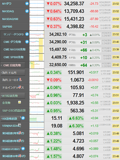Click the gold bars icon beside 金先物
The width and height of the screenshot is (120, 160).
point(19,102)
